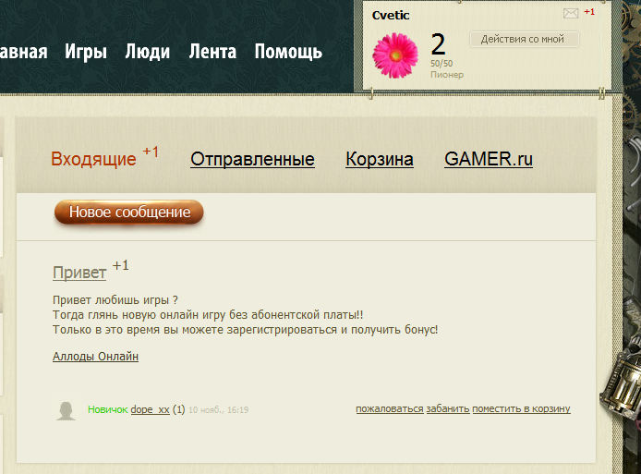Click the забанить link

[x=448, y=408]
